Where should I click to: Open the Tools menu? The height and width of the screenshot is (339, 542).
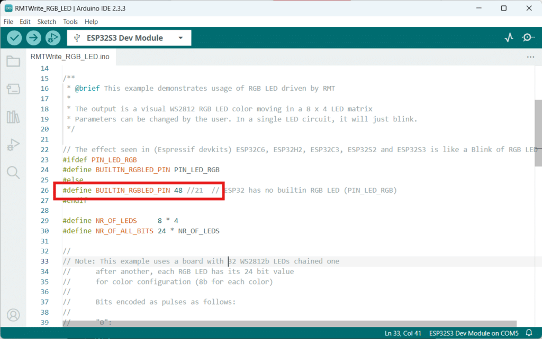[70, 22]
